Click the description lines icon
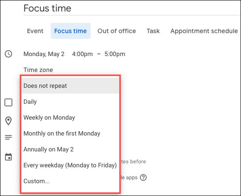241x196 pixels. (x=8, y=137)
